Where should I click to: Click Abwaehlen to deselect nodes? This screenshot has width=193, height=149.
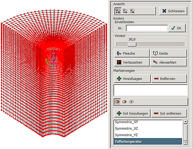[x=169, y=62]
